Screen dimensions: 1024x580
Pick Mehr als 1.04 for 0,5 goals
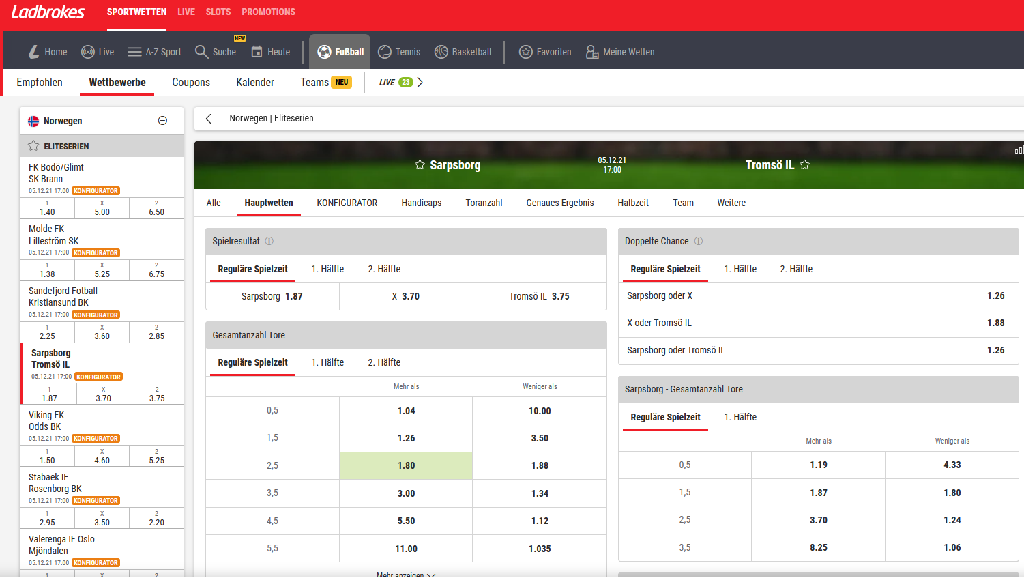click(x=406, y=411)
